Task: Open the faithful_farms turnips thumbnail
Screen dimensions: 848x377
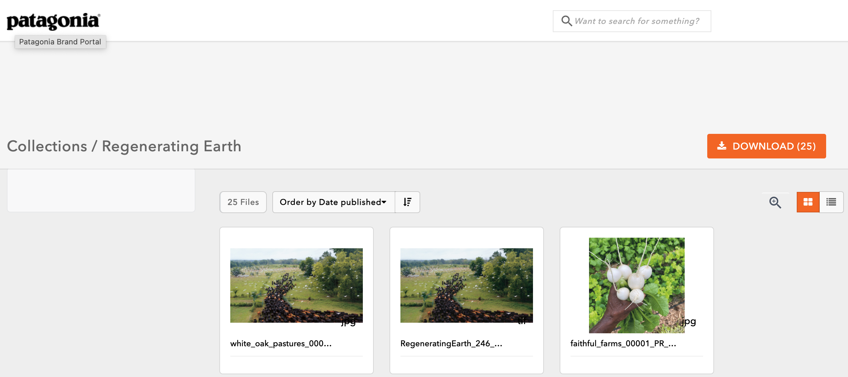Action: coord(637,285)
